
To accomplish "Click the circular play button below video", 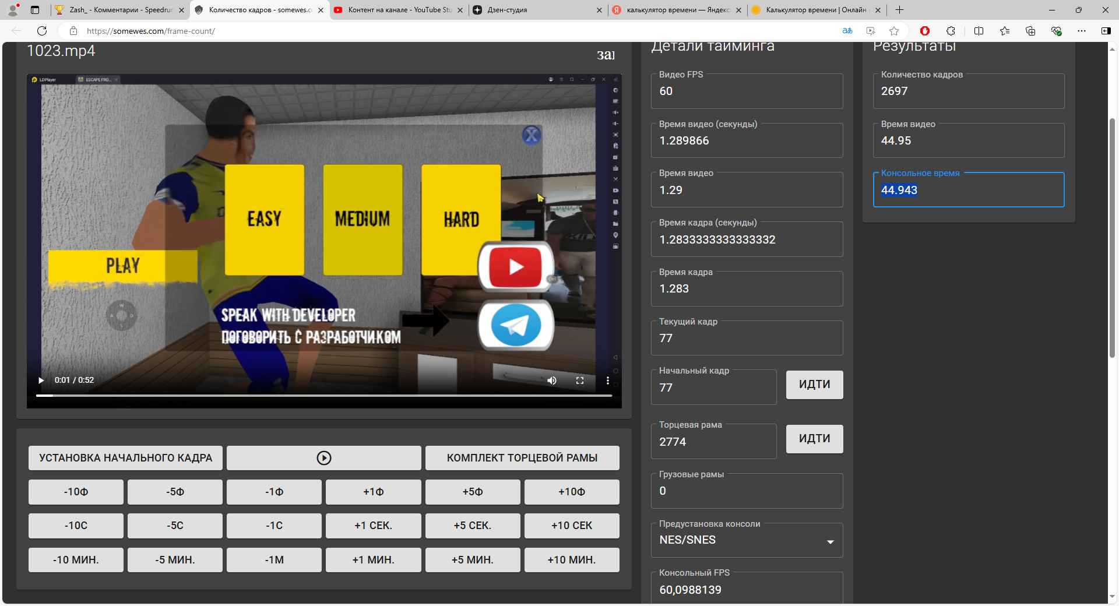I will (324, 458).
